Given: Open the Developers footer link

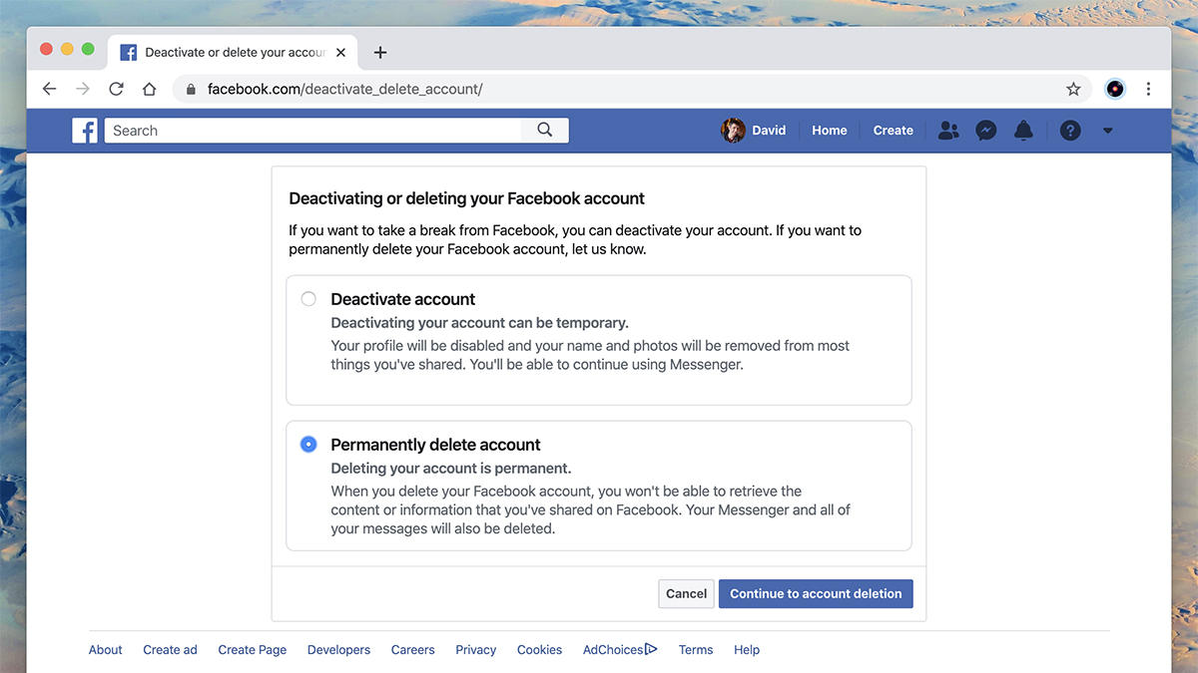Looking at the screenshot, I should pos(338,650).
